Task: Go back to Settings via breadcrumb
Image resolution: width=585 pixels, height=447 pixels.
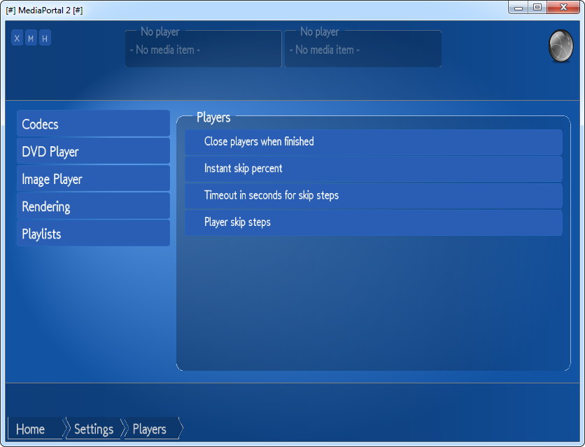Action: (x=94, y=428)
